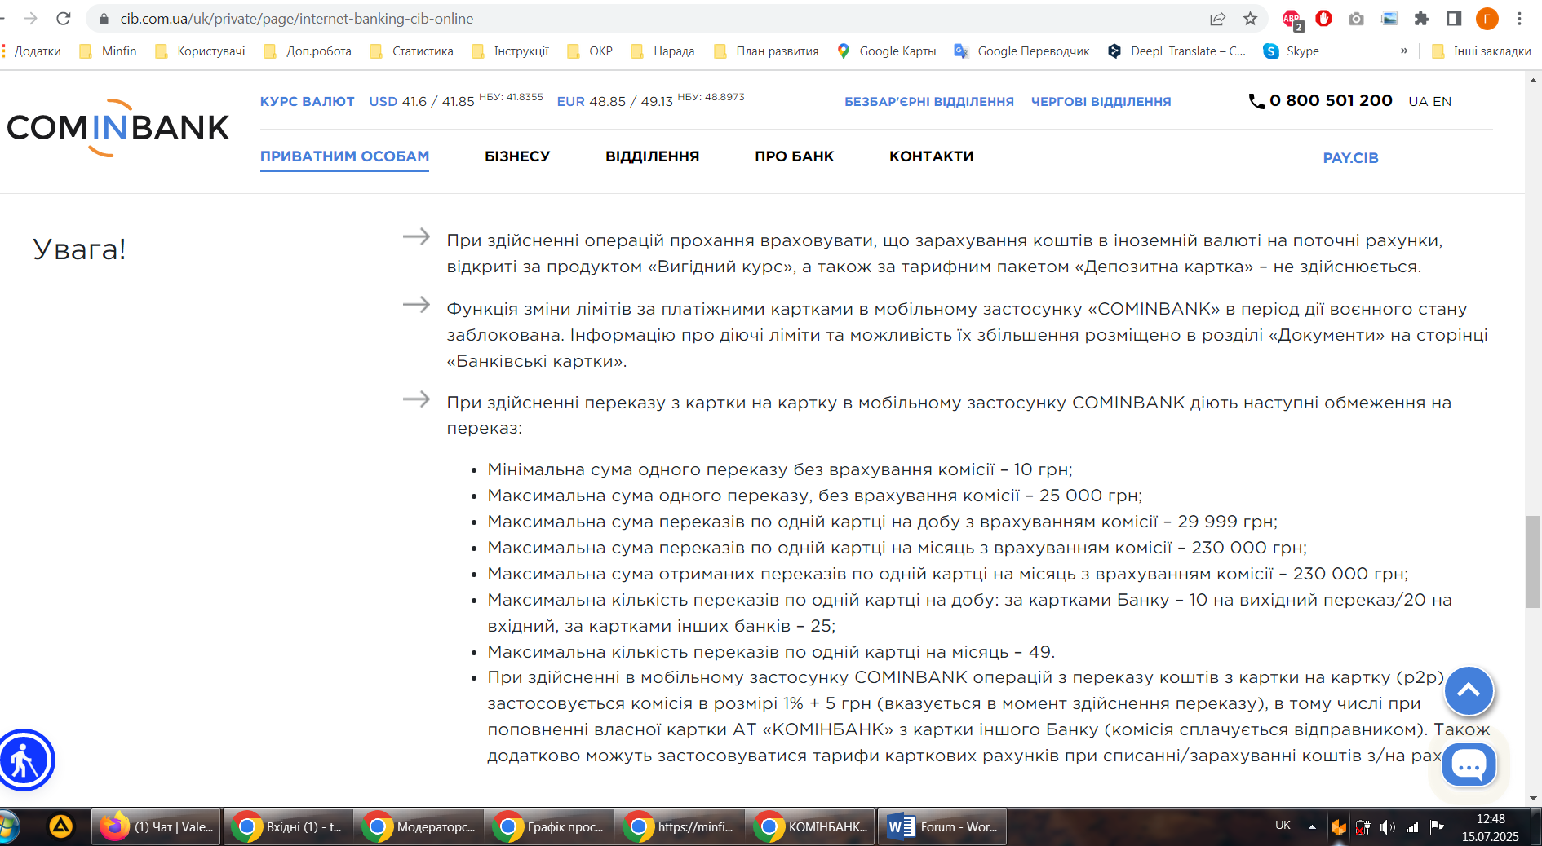The image size is (1542, 846).
Task: Click the UK keyboard language indicator
Action: pos(1283,826)
